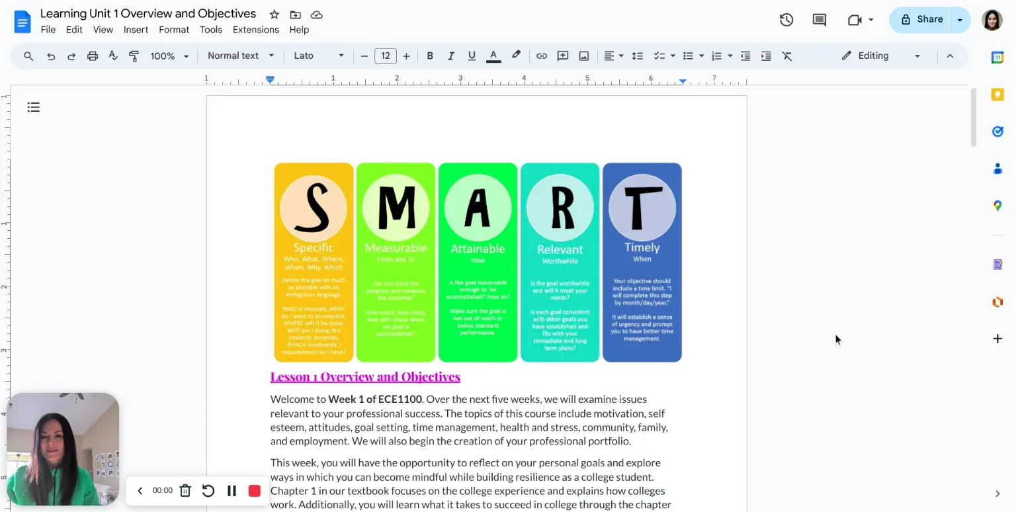Print the document using the printer icon
The image size is (1016, 512).
click(93, 56)
